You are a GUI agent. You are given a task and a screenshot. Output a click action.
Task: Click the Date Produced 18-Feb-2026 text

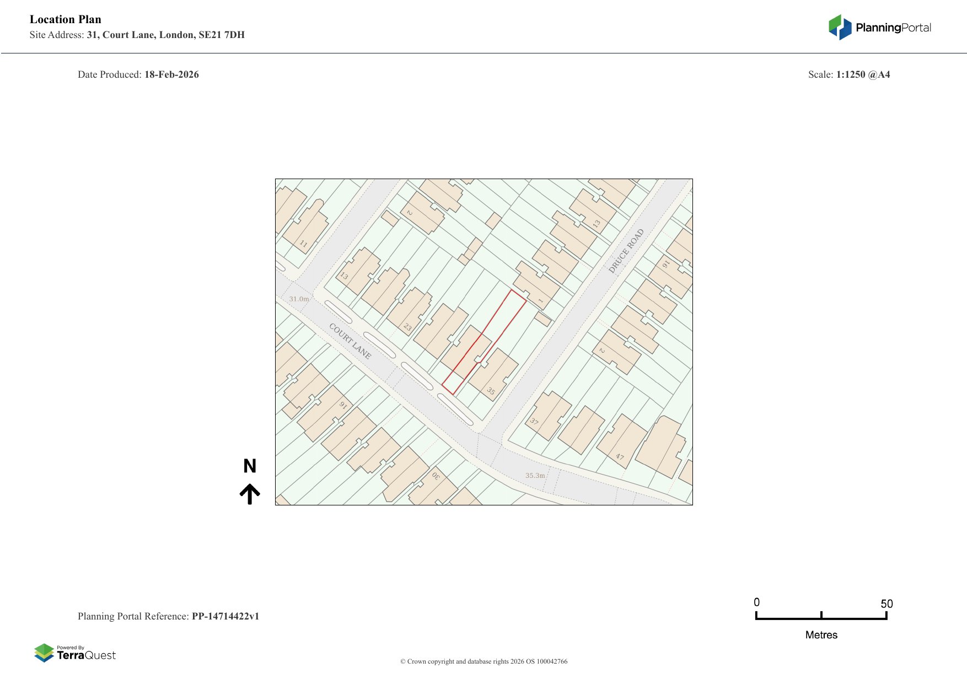coord(138,74)
